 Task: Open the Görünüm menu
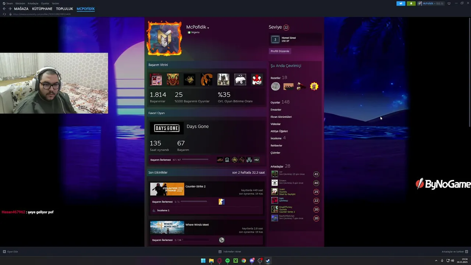point(20,3)
